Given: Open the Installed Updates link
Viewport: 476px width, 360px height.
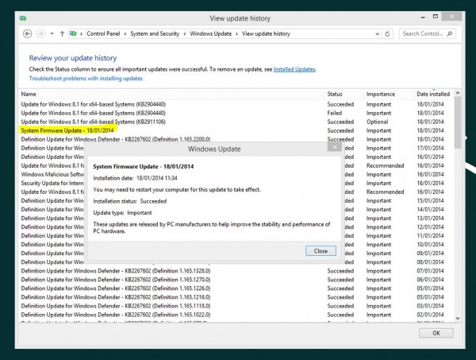Looking at the screenshot, I should click(x=294, y=69).
